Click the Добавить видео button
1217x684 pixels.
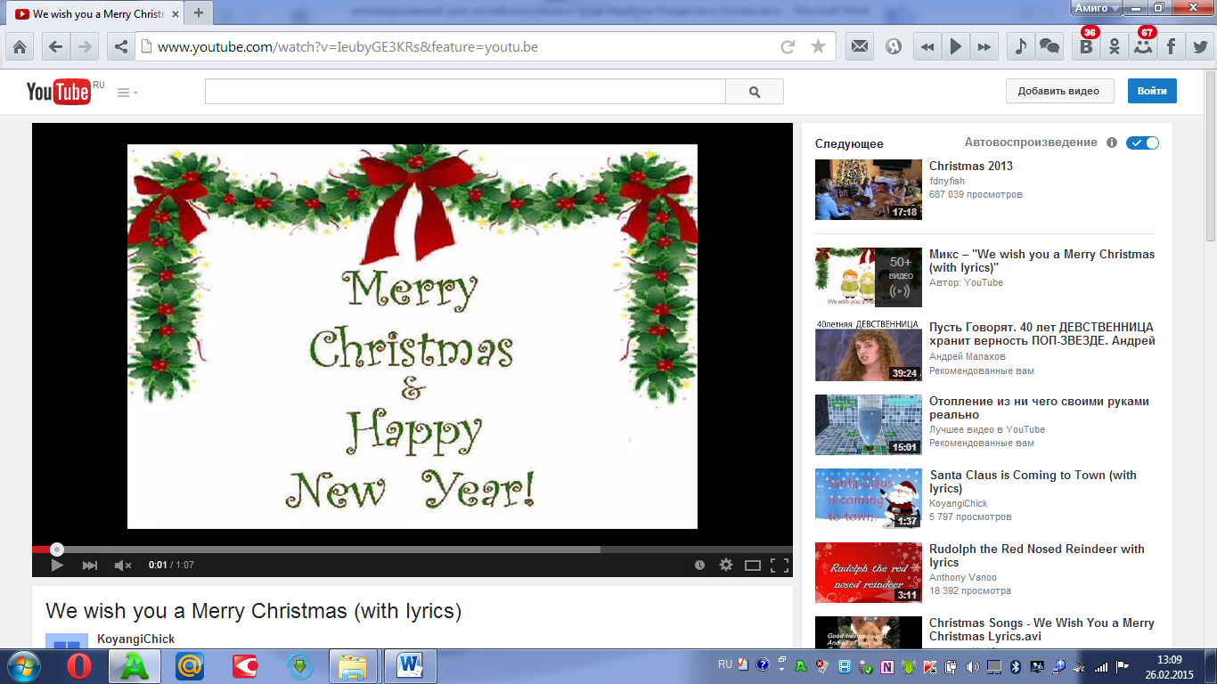coord(1058,91)
